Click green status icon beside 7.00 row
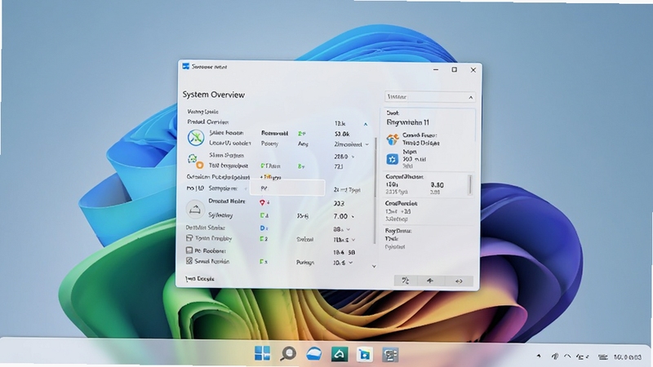653x367 pixels. coord(263,215)
